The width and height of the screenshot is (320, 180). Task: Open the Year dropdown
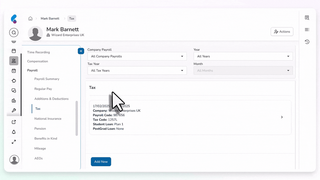pos(243,56)
